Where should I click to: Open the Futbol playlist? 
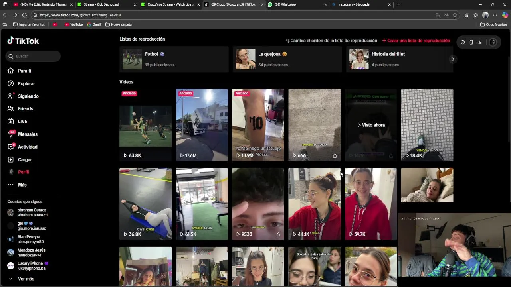pos(174,59)
